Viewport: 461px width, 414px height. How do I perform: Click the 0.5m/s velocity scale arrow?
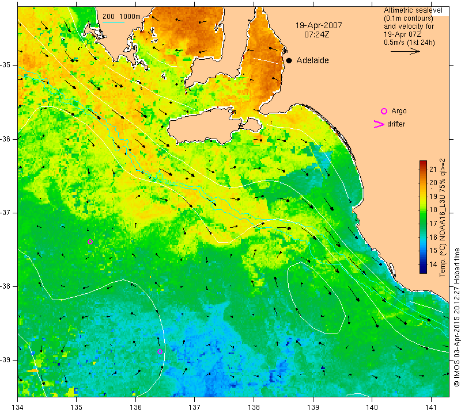pos(405,51)
